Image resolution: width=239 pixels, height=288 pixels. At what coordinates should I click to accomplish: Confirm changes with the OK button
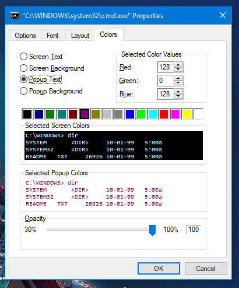[159, 269]
